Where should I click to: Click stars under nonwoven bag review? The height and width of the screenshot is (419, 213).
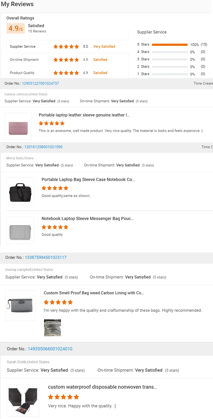click(x=63, y=397)
